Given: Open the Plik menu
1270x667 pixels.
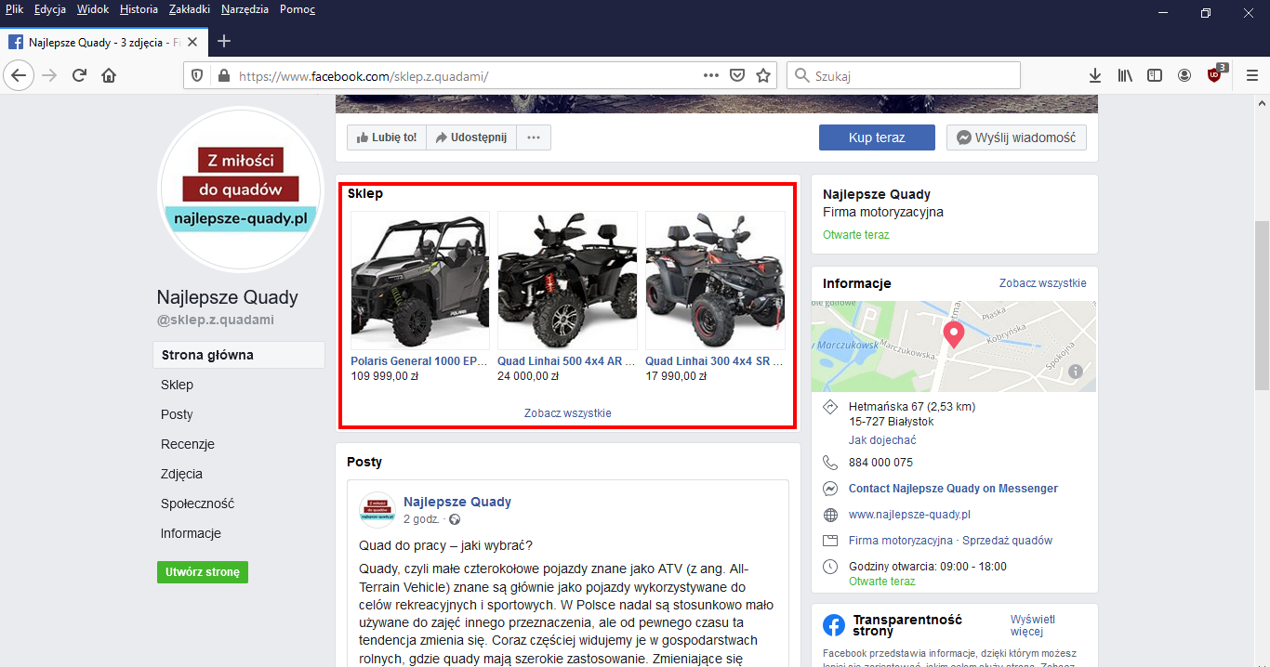Looking at the screenshot, I should click(x=14, y=9).
